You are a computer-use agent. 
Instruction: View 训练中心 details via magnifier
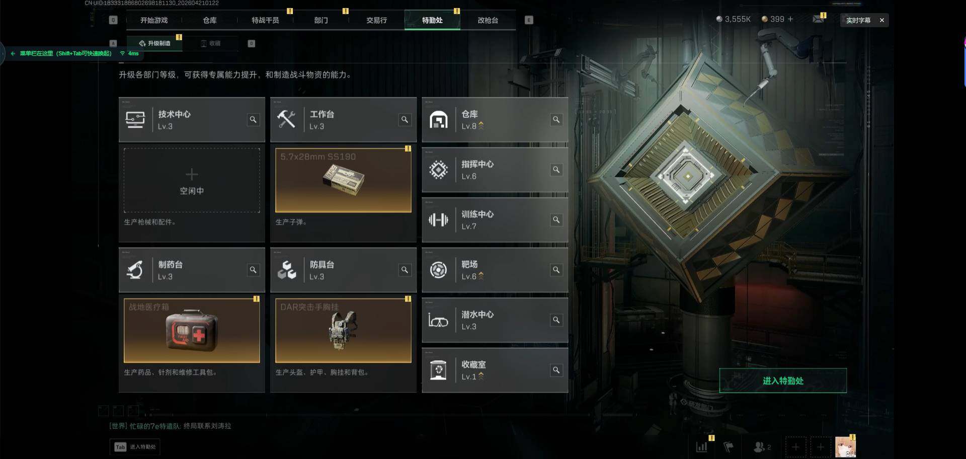coord(556,220)
